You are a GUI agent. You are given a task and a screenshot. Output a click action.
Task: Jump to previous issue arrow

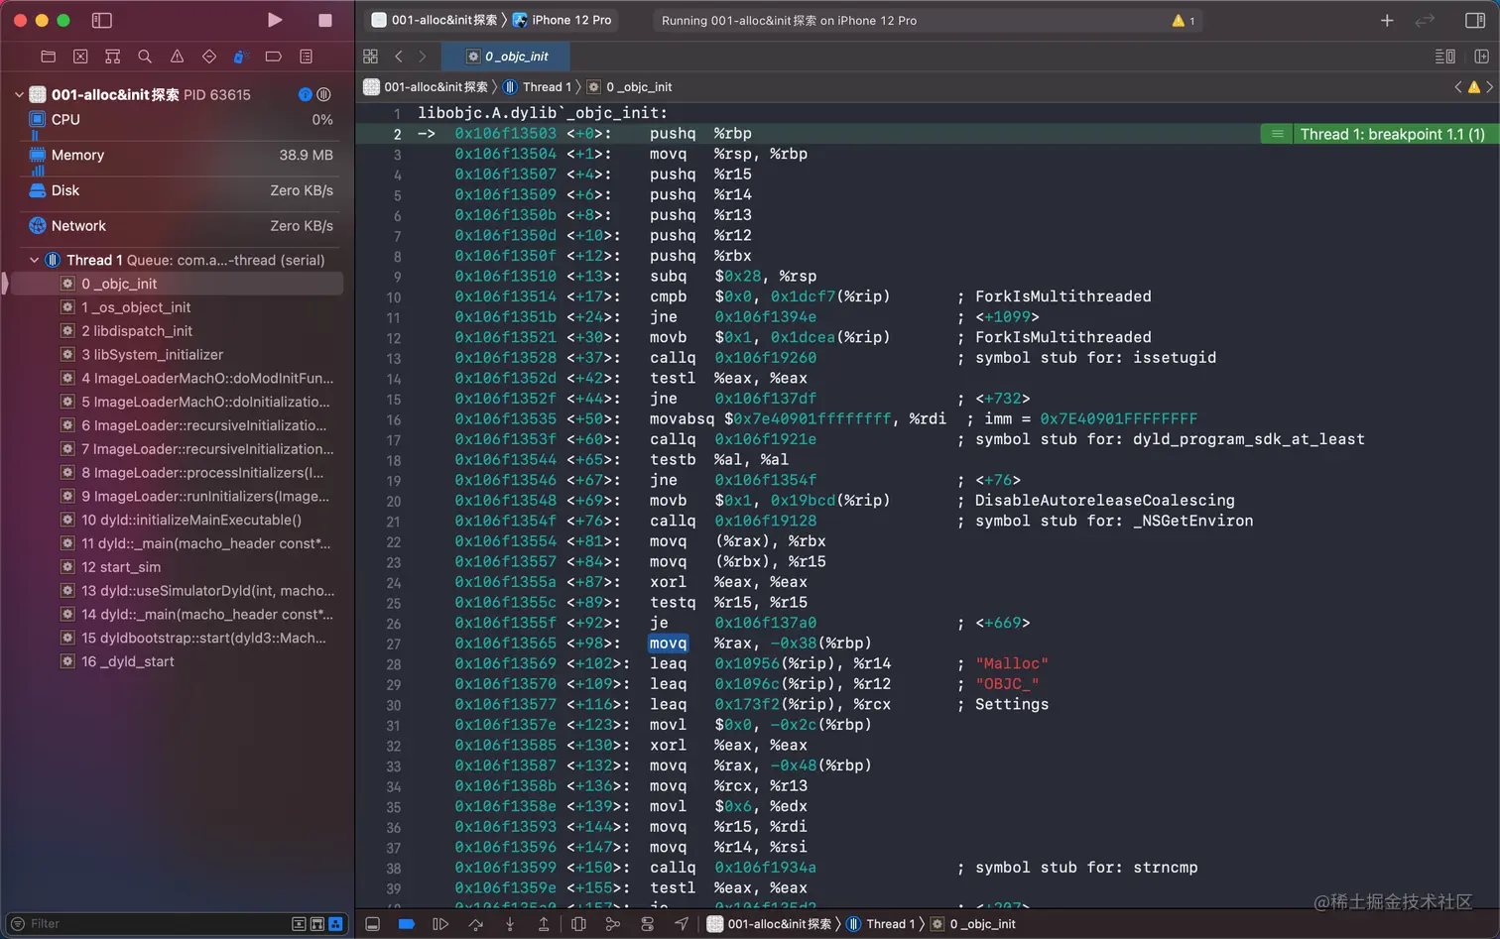pos(1458,87)
